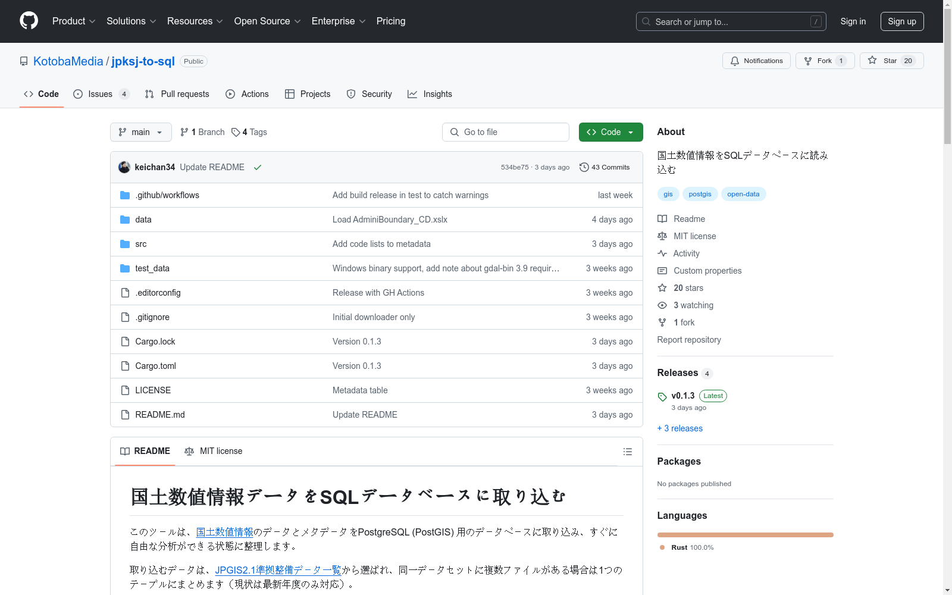Focus the Go to file field

(506, 132)
